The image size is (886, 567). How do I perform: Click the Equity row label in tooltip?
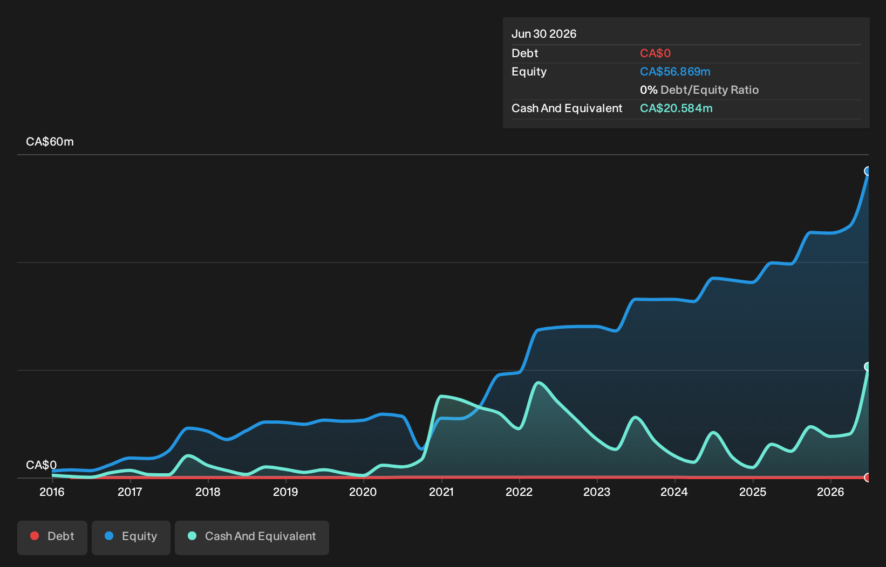click(x=529, y=72)
